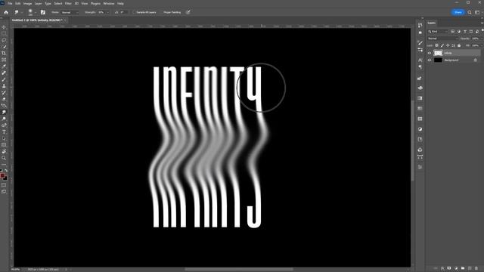Enable Finger Painting checkbox
Screen dimensions: 484x272
click(x=161, y=12)
